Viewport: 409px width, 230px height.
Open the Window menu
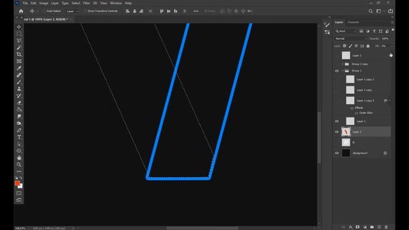coord(116,3)
